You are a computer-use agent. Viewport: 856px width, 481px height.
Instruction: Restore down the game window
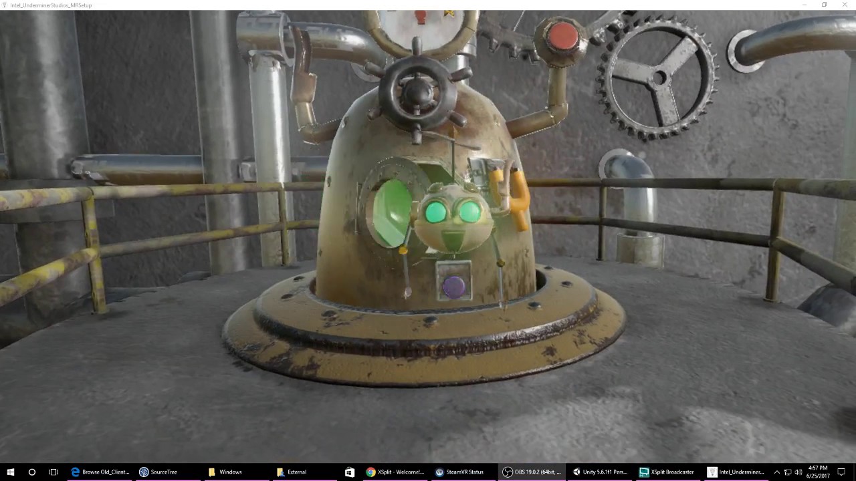(x=825, y=5)
